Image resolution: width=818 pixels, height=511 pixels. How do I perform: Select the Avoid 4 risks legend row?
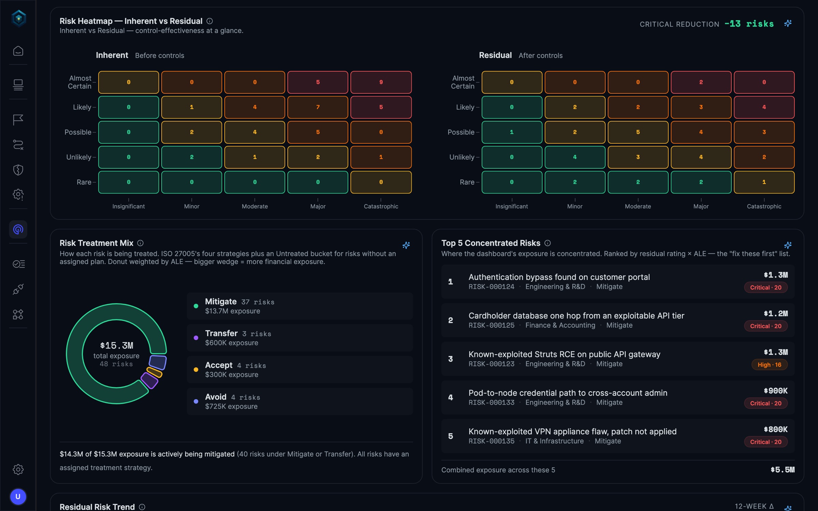[x=300, y=401]
